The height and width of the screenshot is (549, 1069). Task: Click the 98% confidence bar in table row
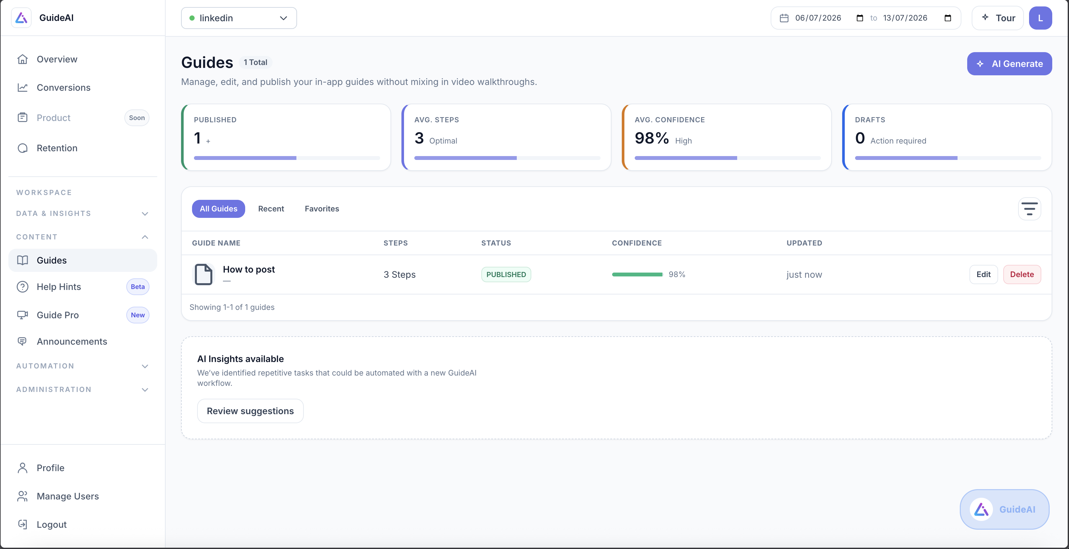pos(637,274)
